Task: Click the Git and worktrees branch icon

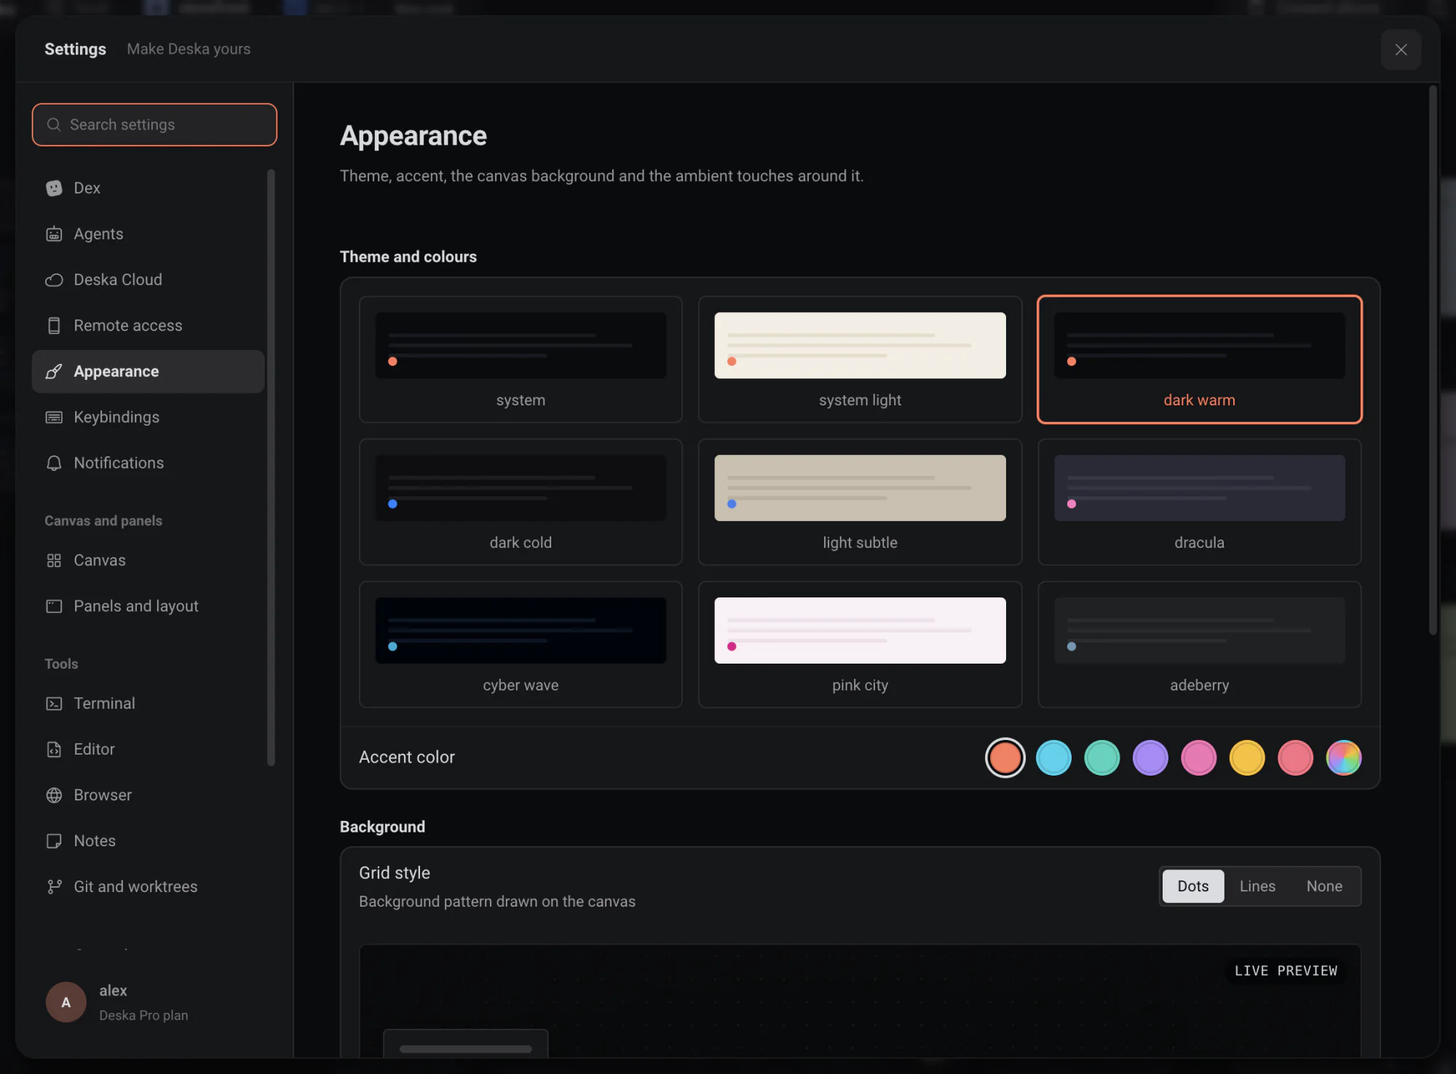Action: coord(54,887)
